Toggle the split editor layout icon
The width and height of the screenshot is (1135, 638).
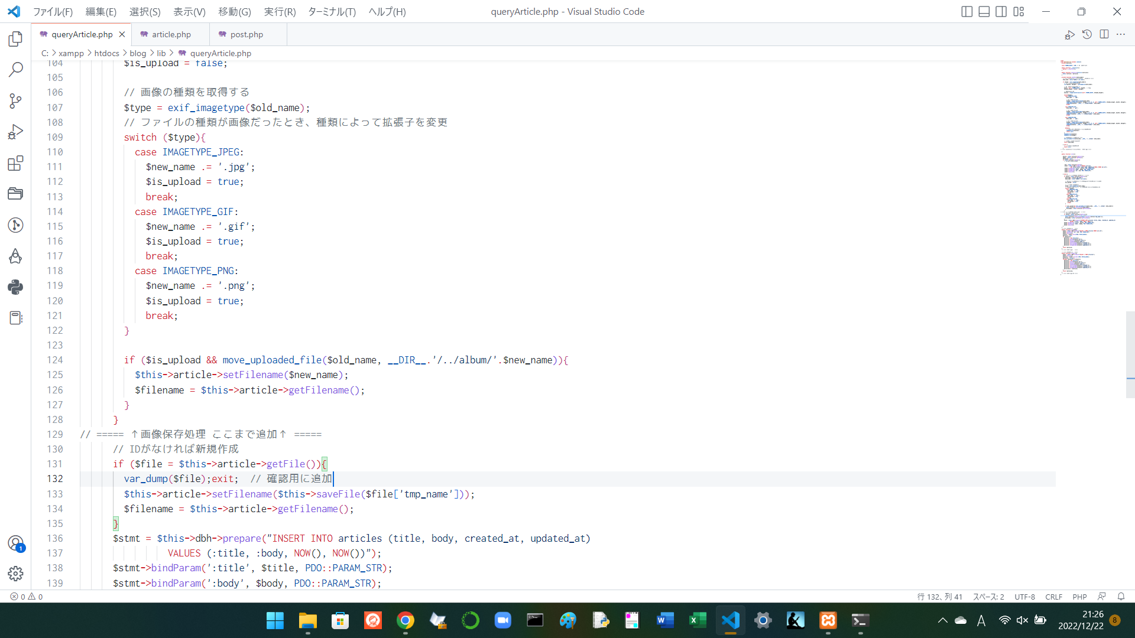click(x=1104, y=34)
